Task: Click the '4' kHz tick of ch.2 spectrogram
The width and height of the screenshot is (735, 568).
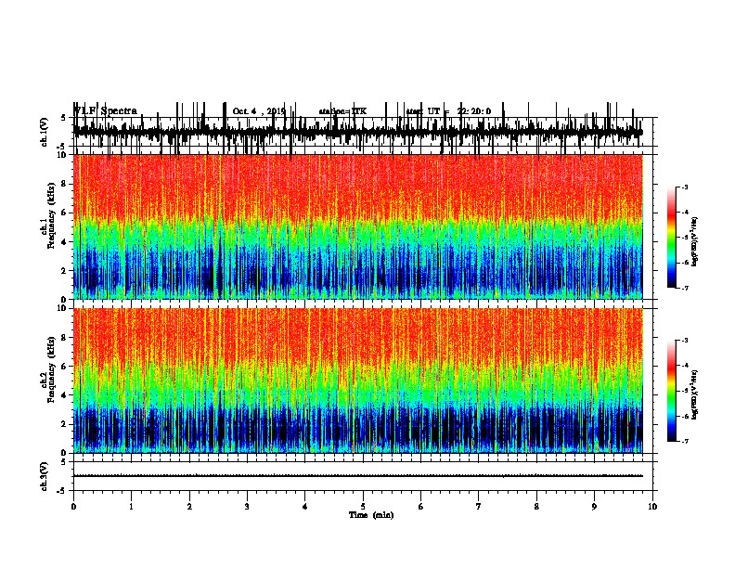Action: pos(64,395)
